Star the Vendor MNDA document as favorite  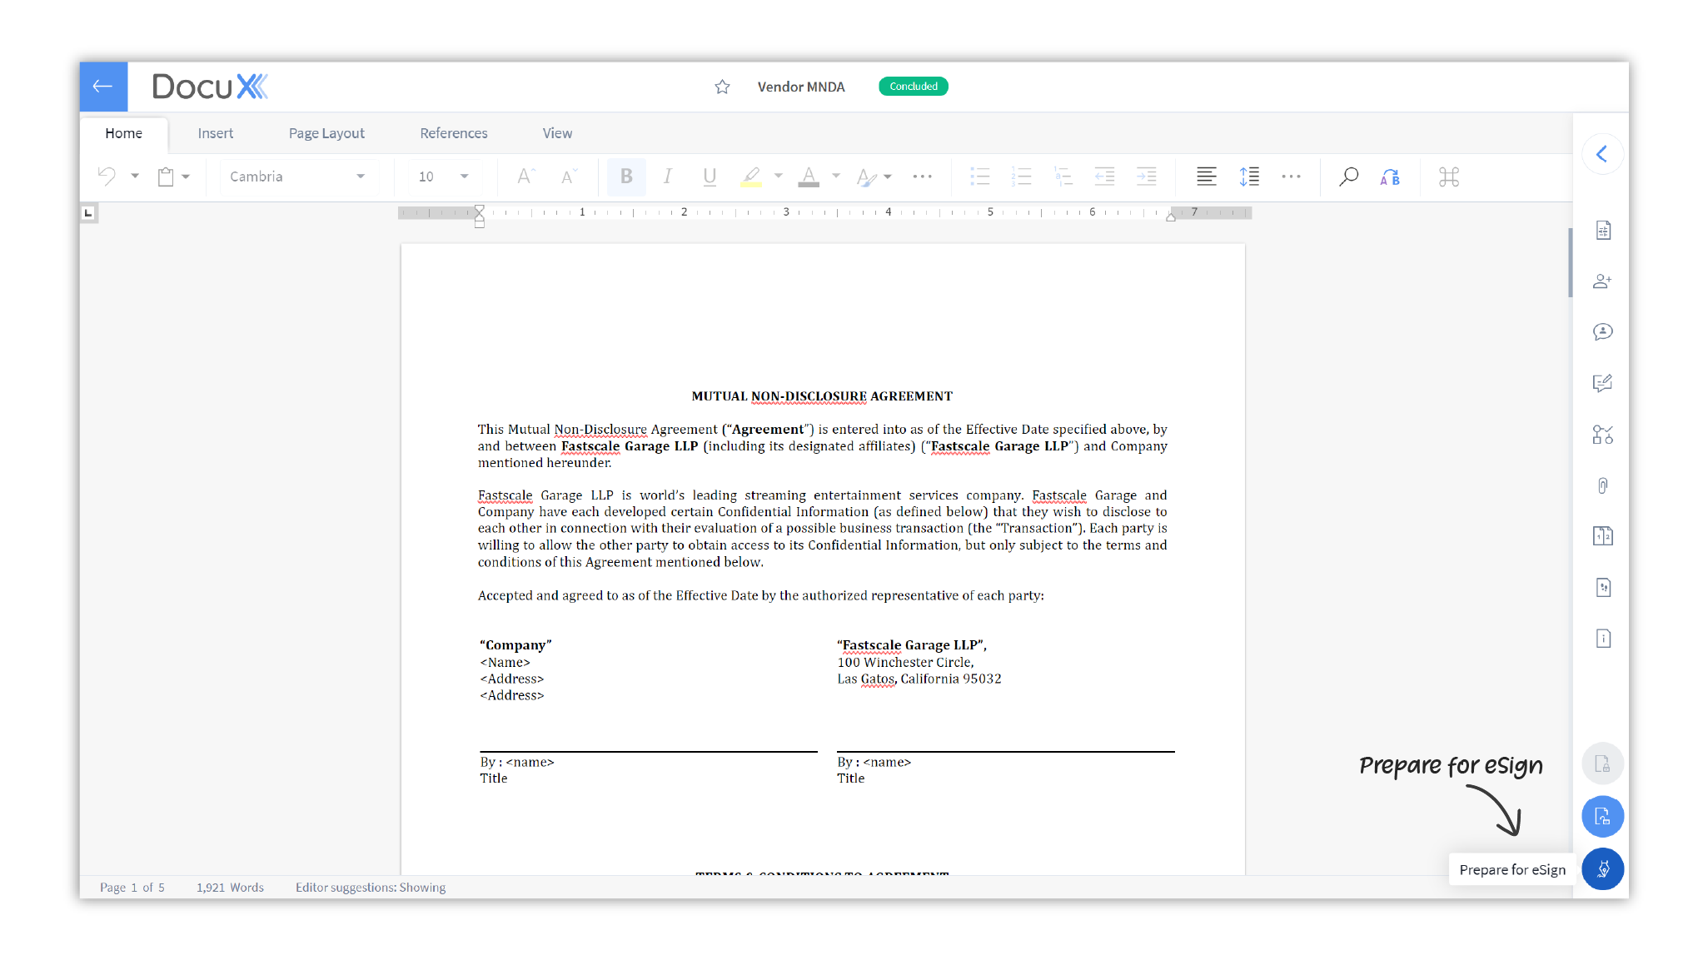click(x=722, y=87)
